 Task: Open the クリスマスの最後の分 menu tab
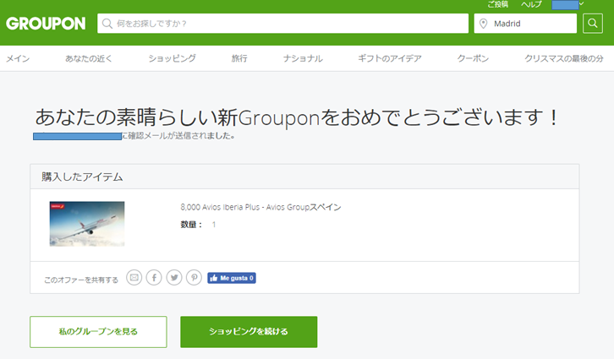tap(564, 58)
